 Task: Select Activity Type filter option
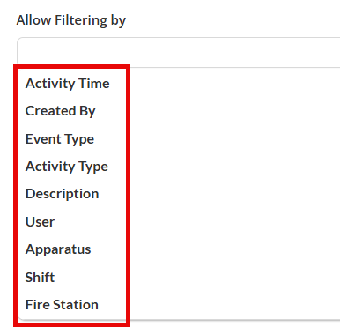pos(67,167)
